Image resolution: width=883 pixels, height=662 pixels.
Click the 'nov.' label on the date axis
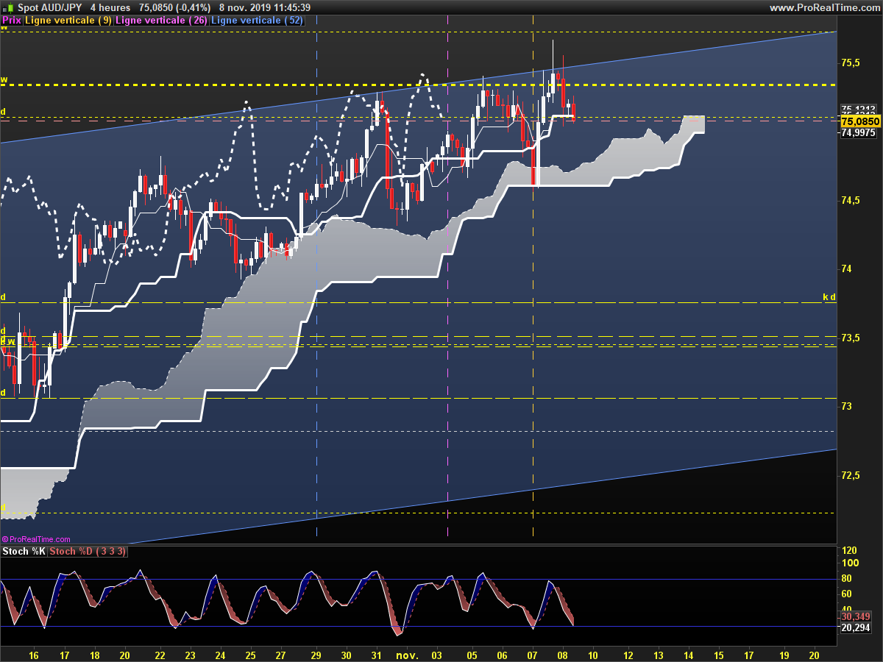(407, 653)
